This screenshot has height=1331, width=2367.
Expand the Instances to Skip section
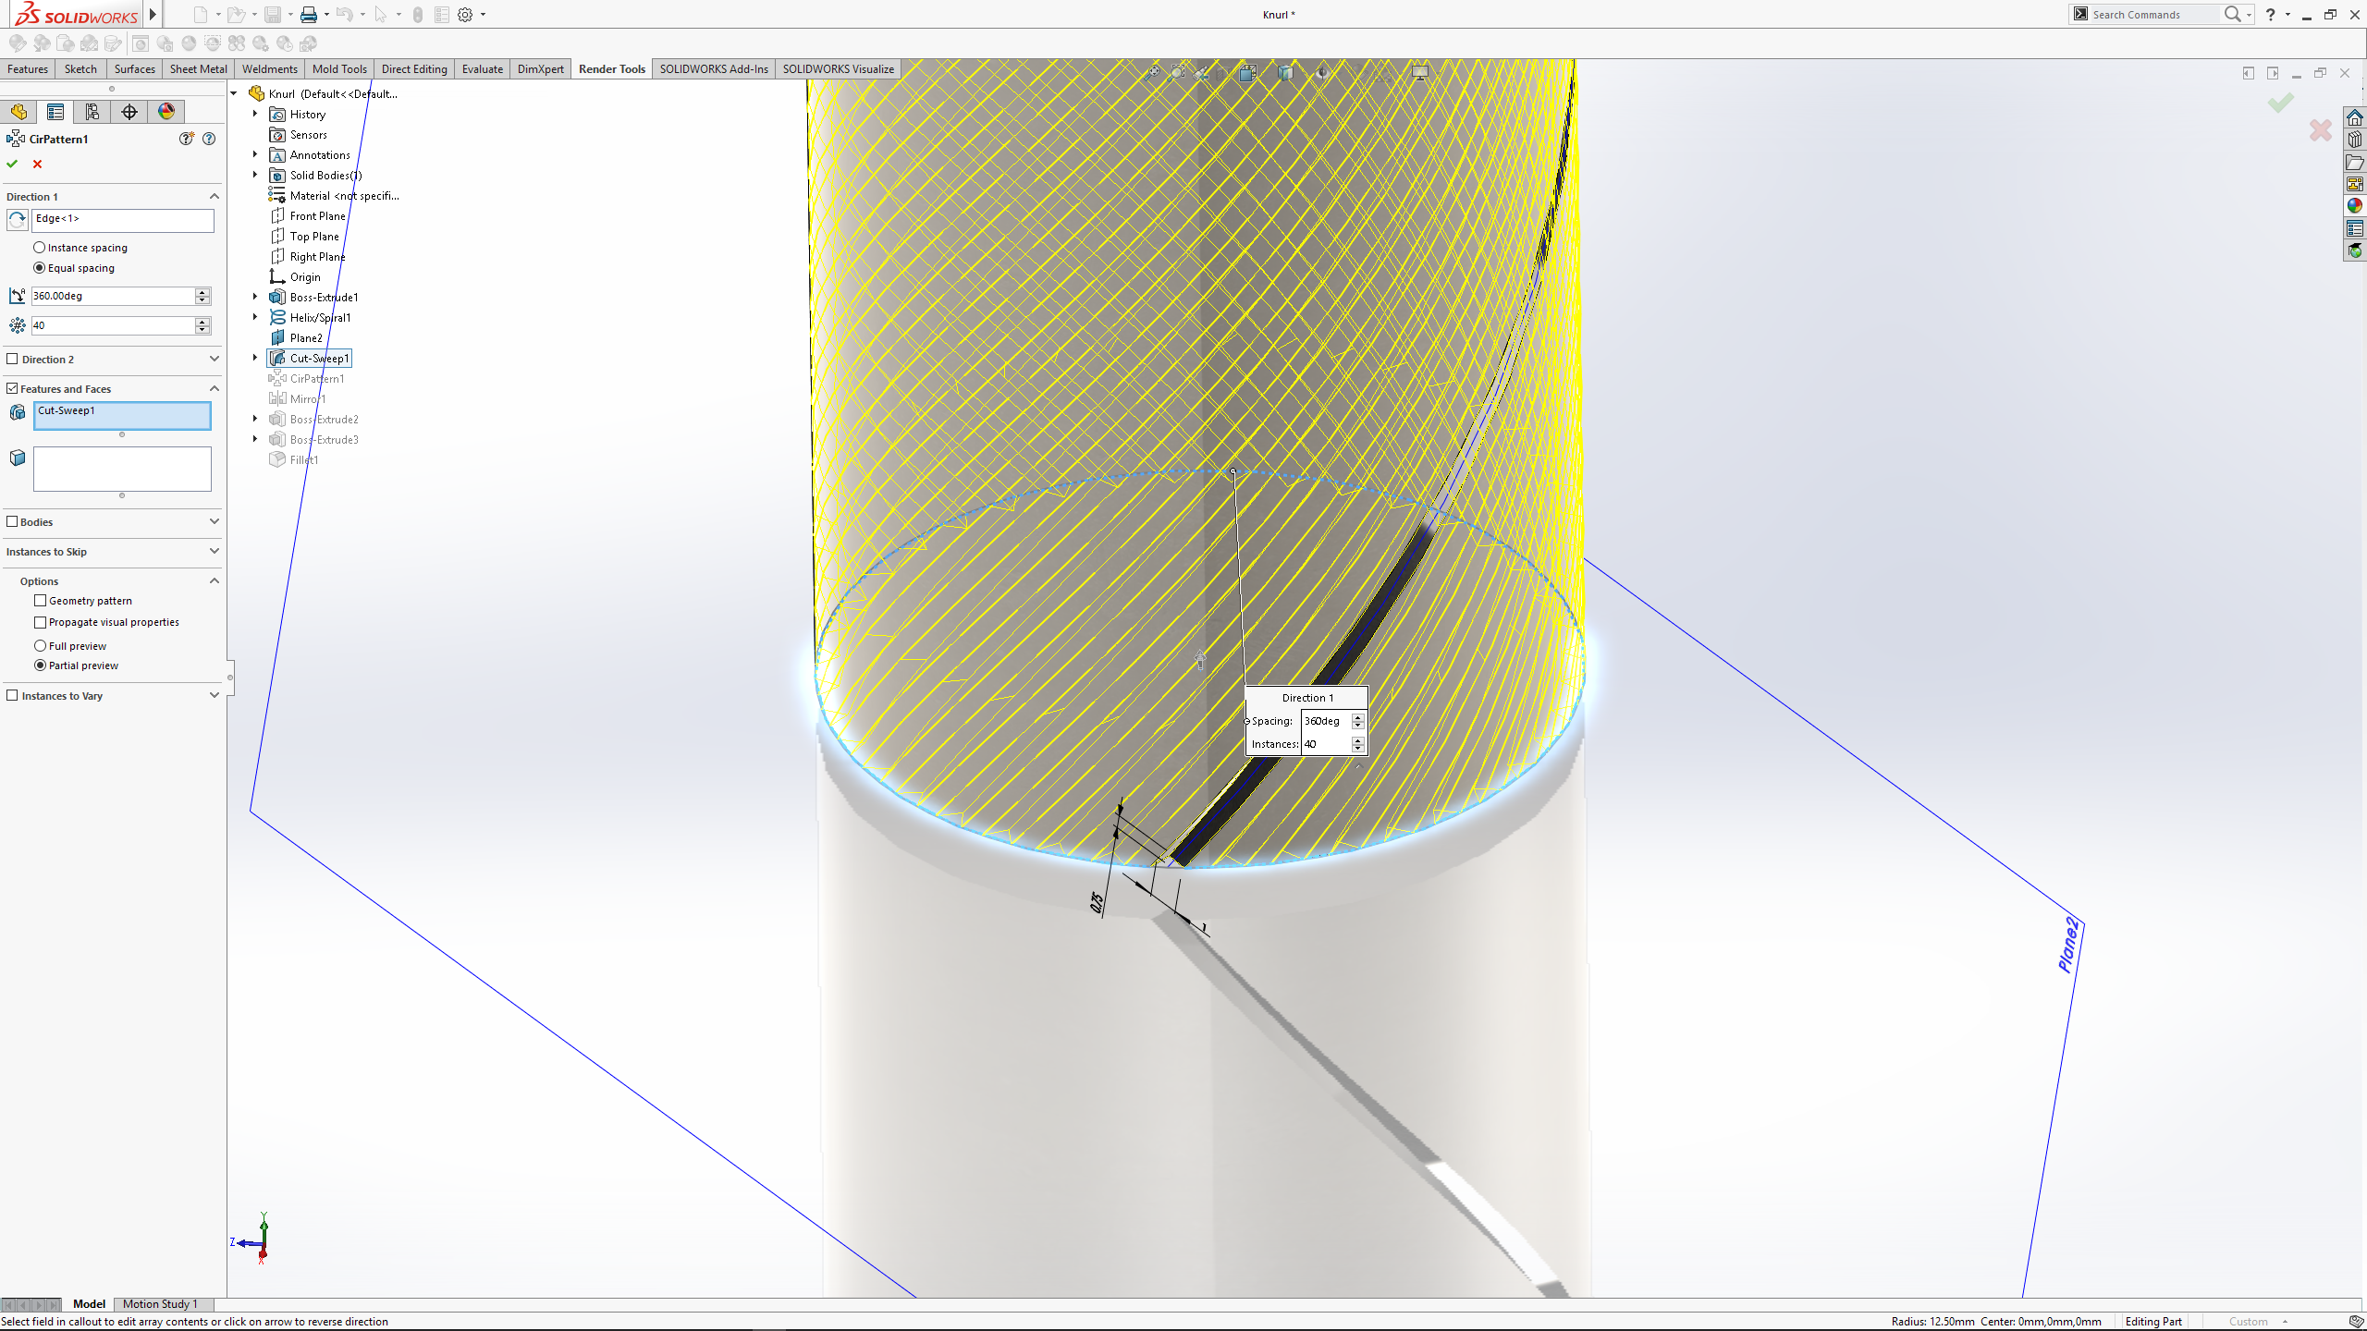coord(214,552)
